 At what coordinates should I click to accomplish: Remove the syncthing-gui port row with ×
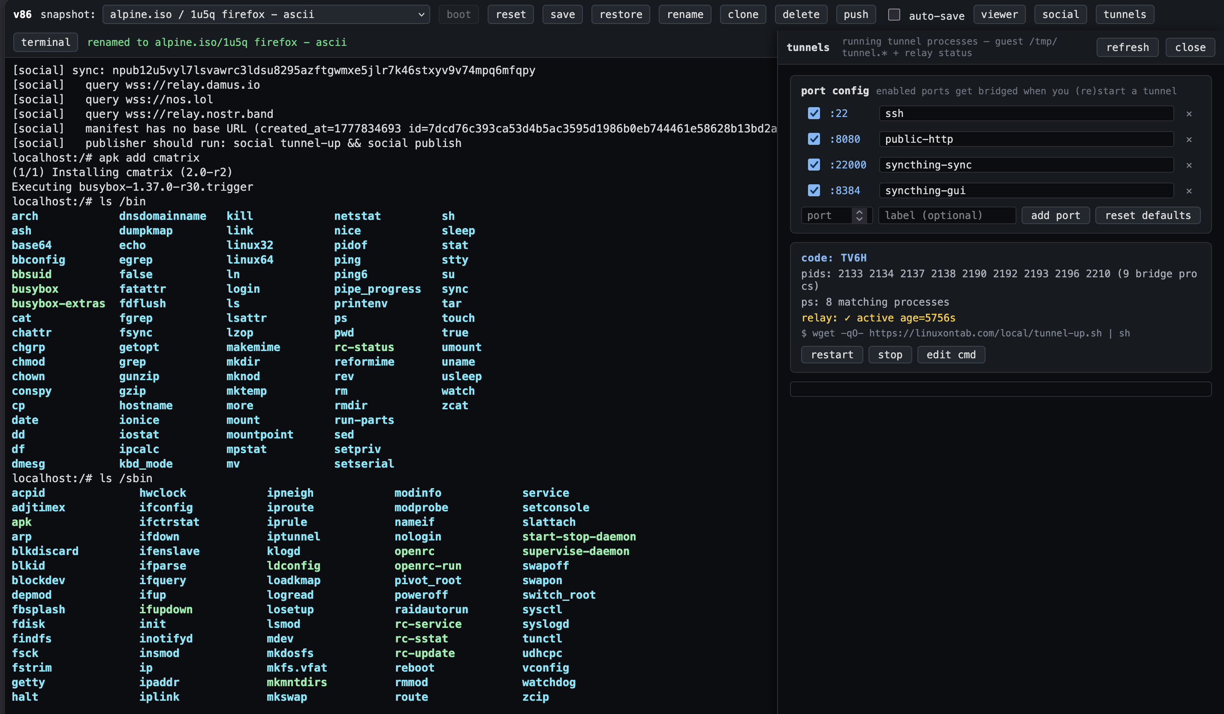1189,191
